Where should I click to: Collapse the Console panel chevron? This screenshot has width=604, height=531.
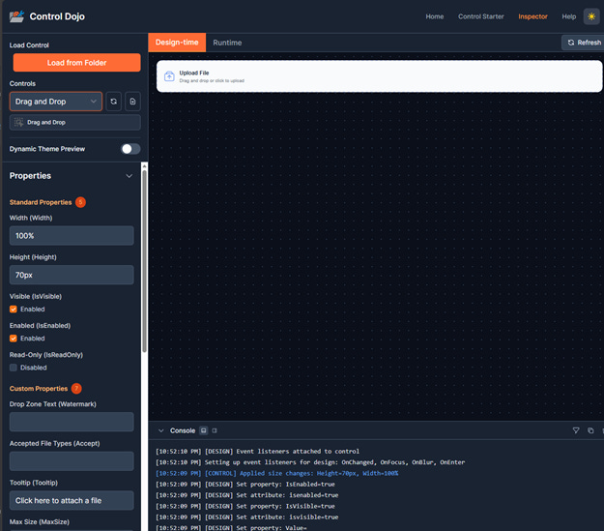click(161, 430)
